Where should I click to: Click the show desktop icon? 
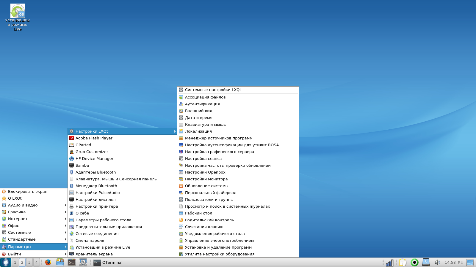[470, 263]
